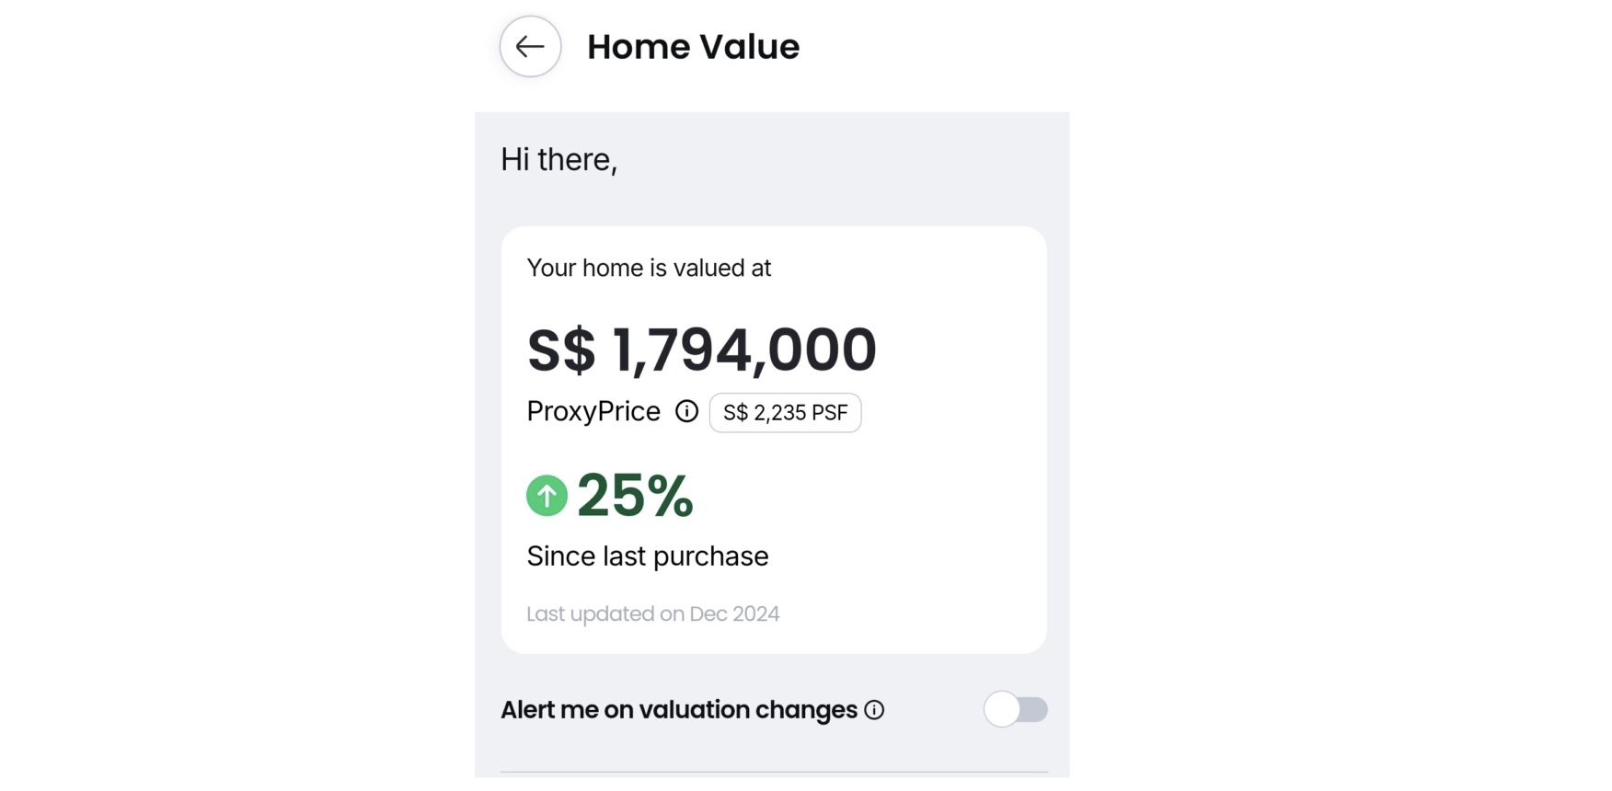The image size is (1612, 791).
Task: Click the S$ 2,235 PSF badge
Action: (785, 413)
